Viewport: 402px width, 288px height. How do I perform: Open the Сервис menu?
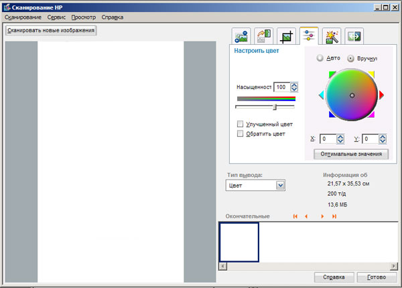coord(56,17)
